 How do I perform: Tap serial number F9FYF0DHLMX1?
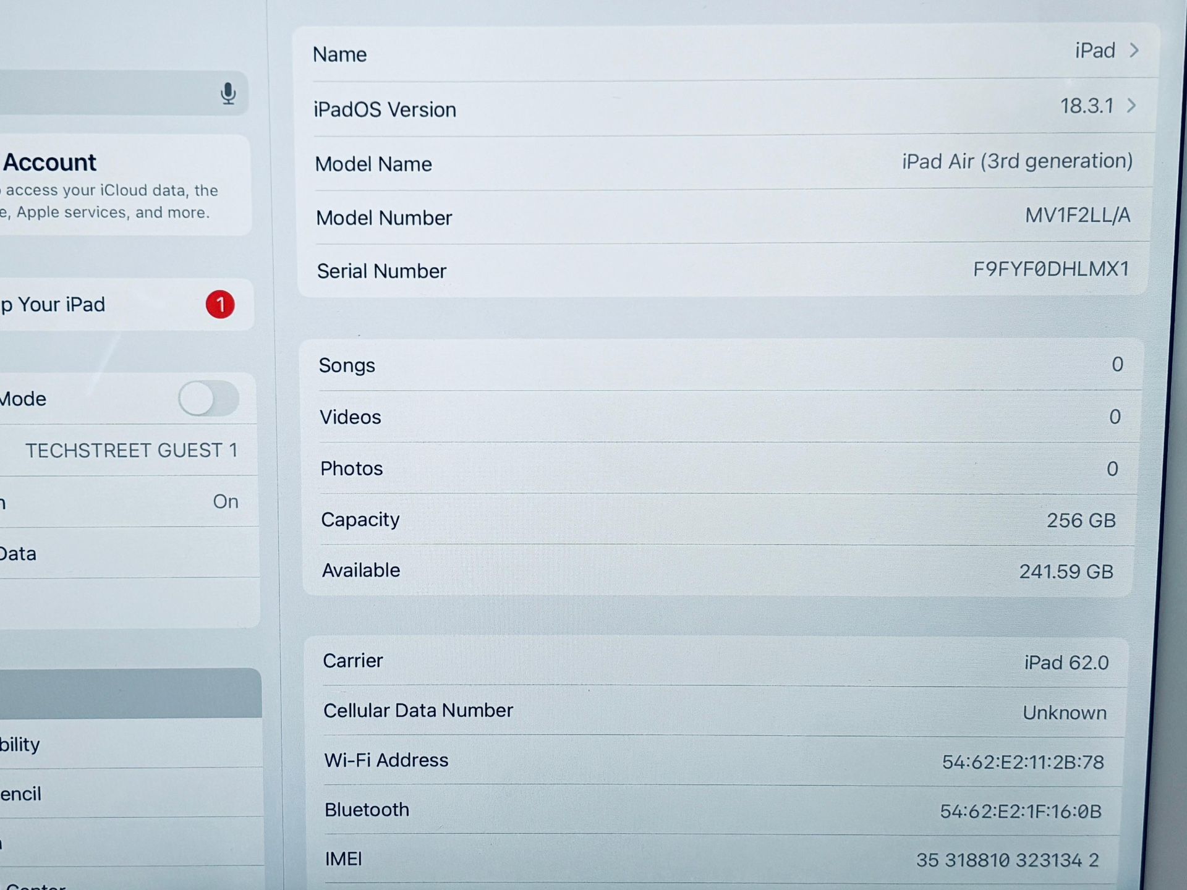click(1051, 269)
